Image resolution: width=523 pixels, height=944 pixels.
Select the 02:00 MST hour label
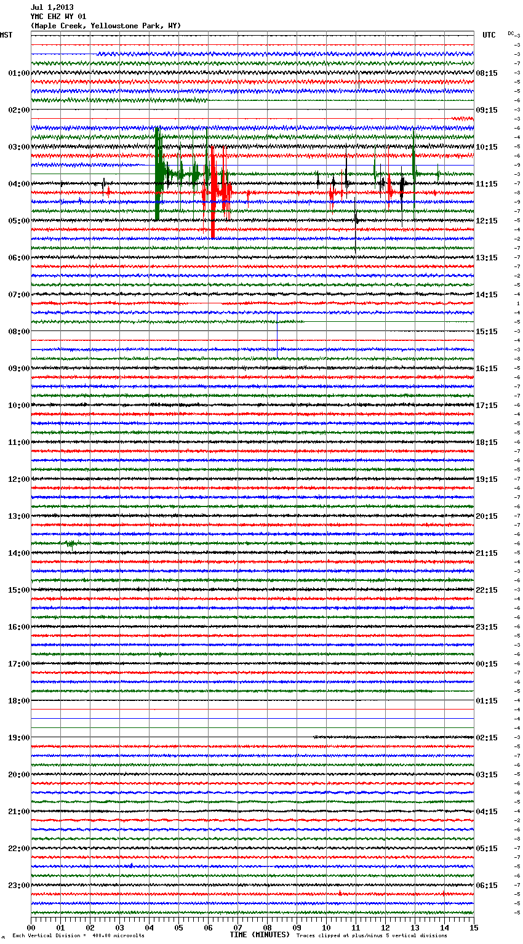[19, 110]
